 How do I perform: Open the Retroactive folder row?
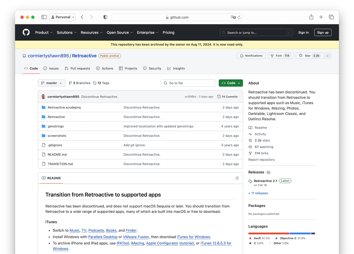(x=140, y=117)
